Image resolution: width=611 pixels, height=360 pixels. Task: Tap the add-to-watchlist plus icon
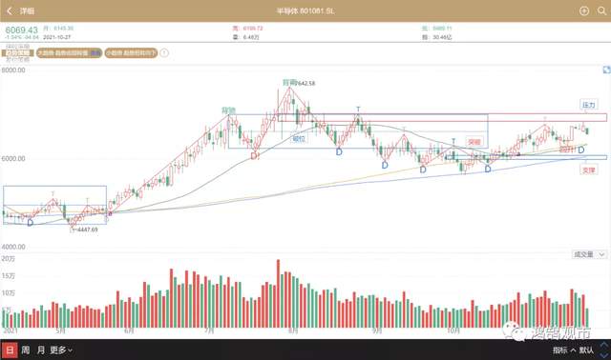point(583,10)
